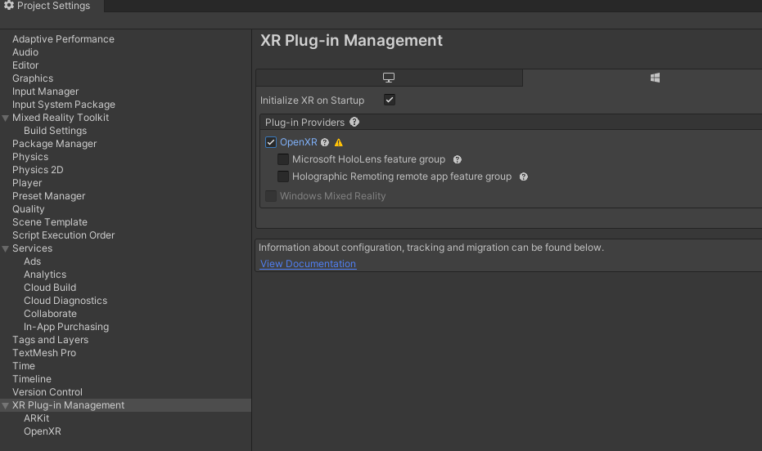Screen dimensions: 762x451
Task: Click the OpenXR yellow warning icon
Action: coord(339,143)
